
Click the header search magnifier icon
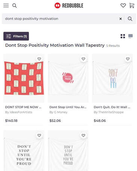coord(15,6)
